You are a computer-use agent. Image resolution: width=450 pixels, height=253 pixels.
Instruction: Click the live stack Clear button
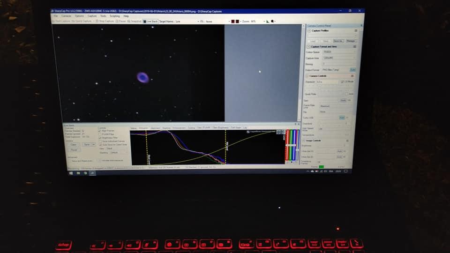point(74,145)
